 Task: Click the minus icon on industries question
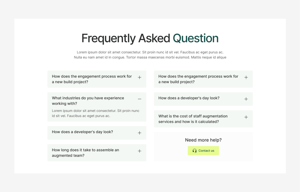tap(139, 99)
